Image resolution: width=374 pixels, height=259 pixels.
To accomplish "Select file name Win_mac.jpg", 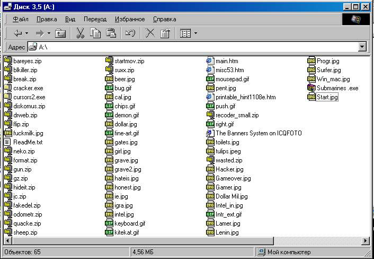I will click(333, 79).
